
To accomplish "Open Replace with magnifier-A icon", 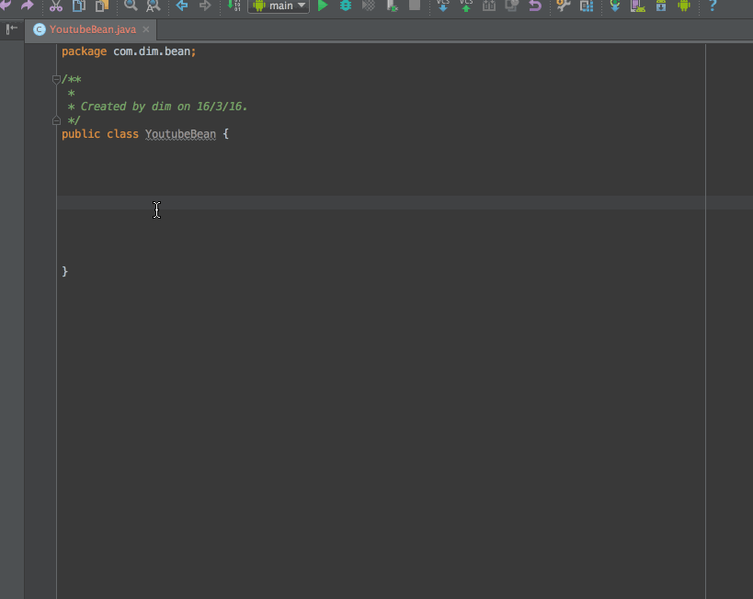I will point(154,6).
